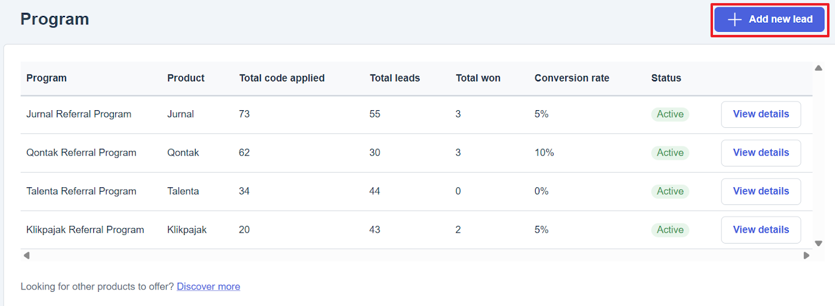This screenshot has height=306, width=835.
Task: Follow the Discover more link
Action: pyautogui.click(x=208, y=286)
